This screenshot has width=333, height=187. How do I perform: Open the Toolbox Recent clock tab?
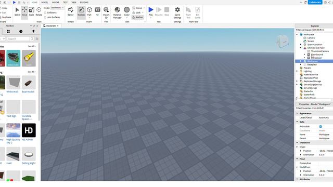tap(21, 31)
